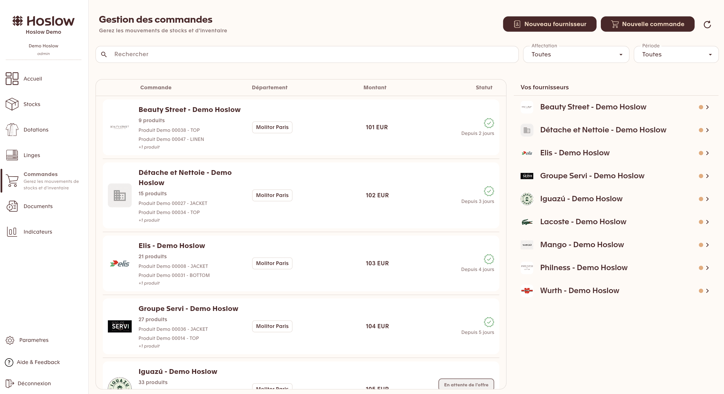Expand Philness supplier chevron
This screenshot has height=394, width=724.
point(708,268)
